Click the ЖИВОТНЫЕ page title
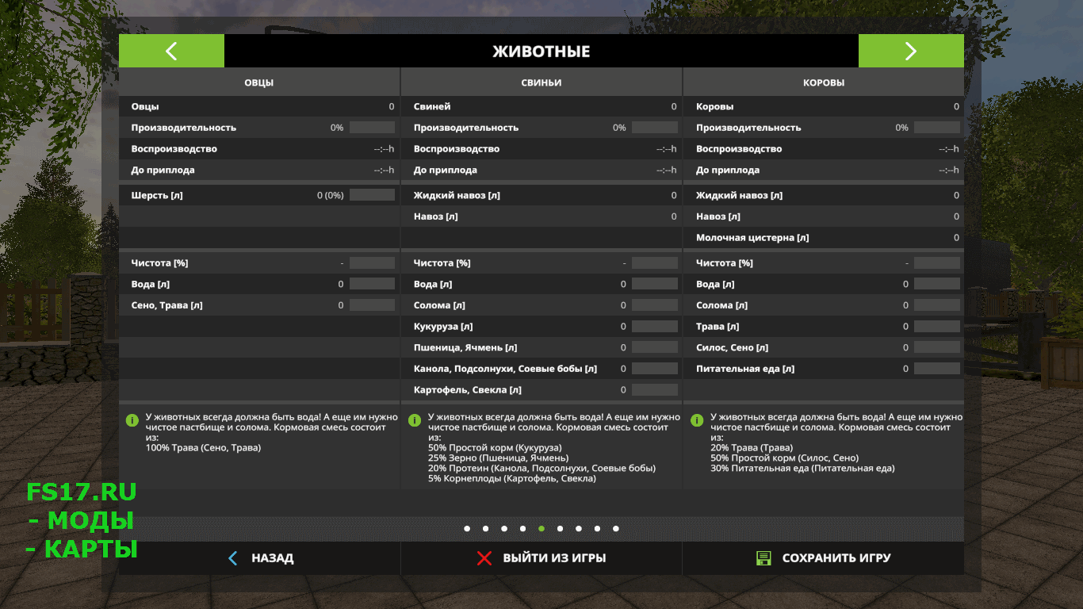1083x609 pixels. [541, 52]
